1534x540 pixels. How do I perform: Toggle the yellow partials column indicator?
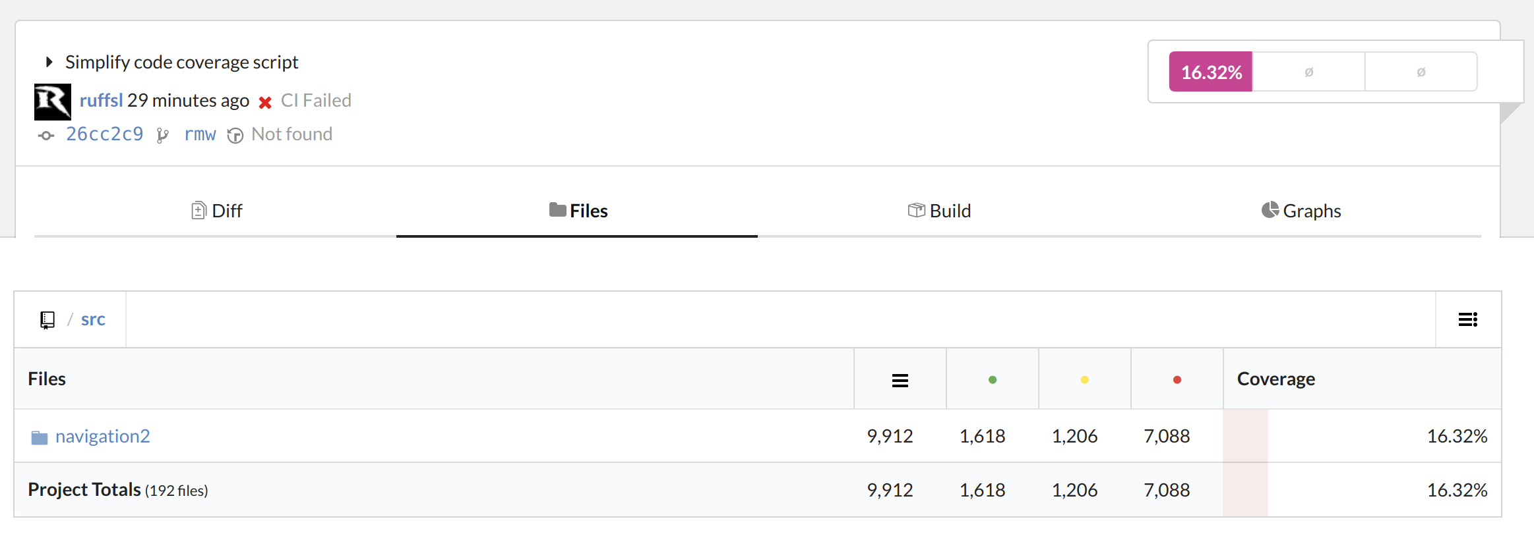tap(1085, 379)
